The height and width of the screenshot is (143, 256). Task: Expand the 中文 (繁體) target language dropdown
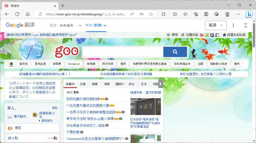click(96, 25)
